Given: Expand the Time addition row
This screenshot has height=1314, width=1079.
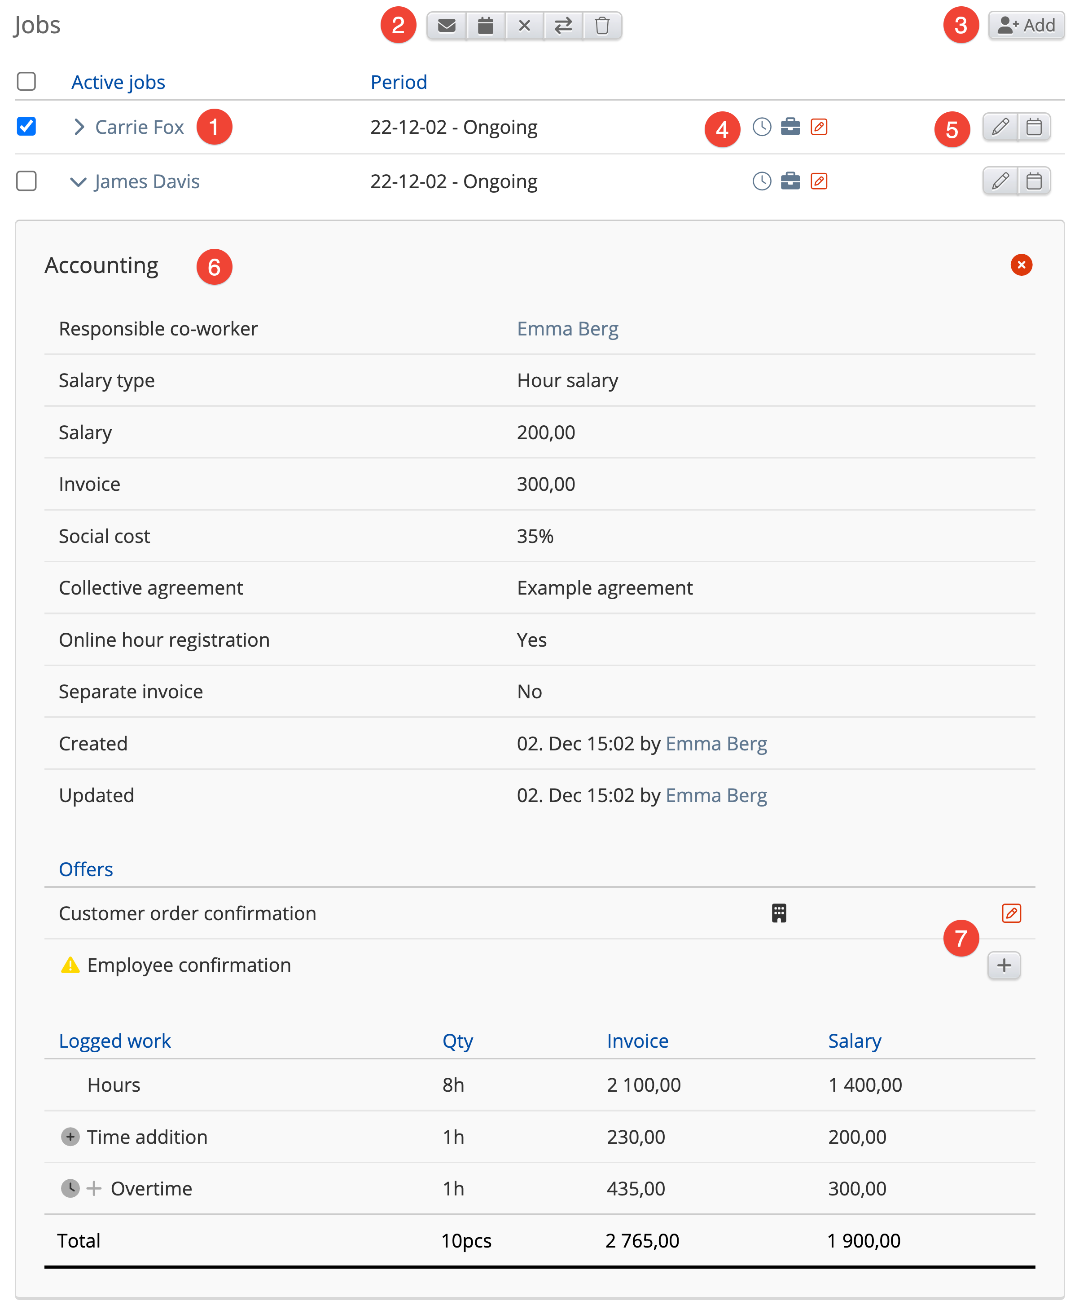Looking at the screenshot, I should click(x=70, y=1137).
